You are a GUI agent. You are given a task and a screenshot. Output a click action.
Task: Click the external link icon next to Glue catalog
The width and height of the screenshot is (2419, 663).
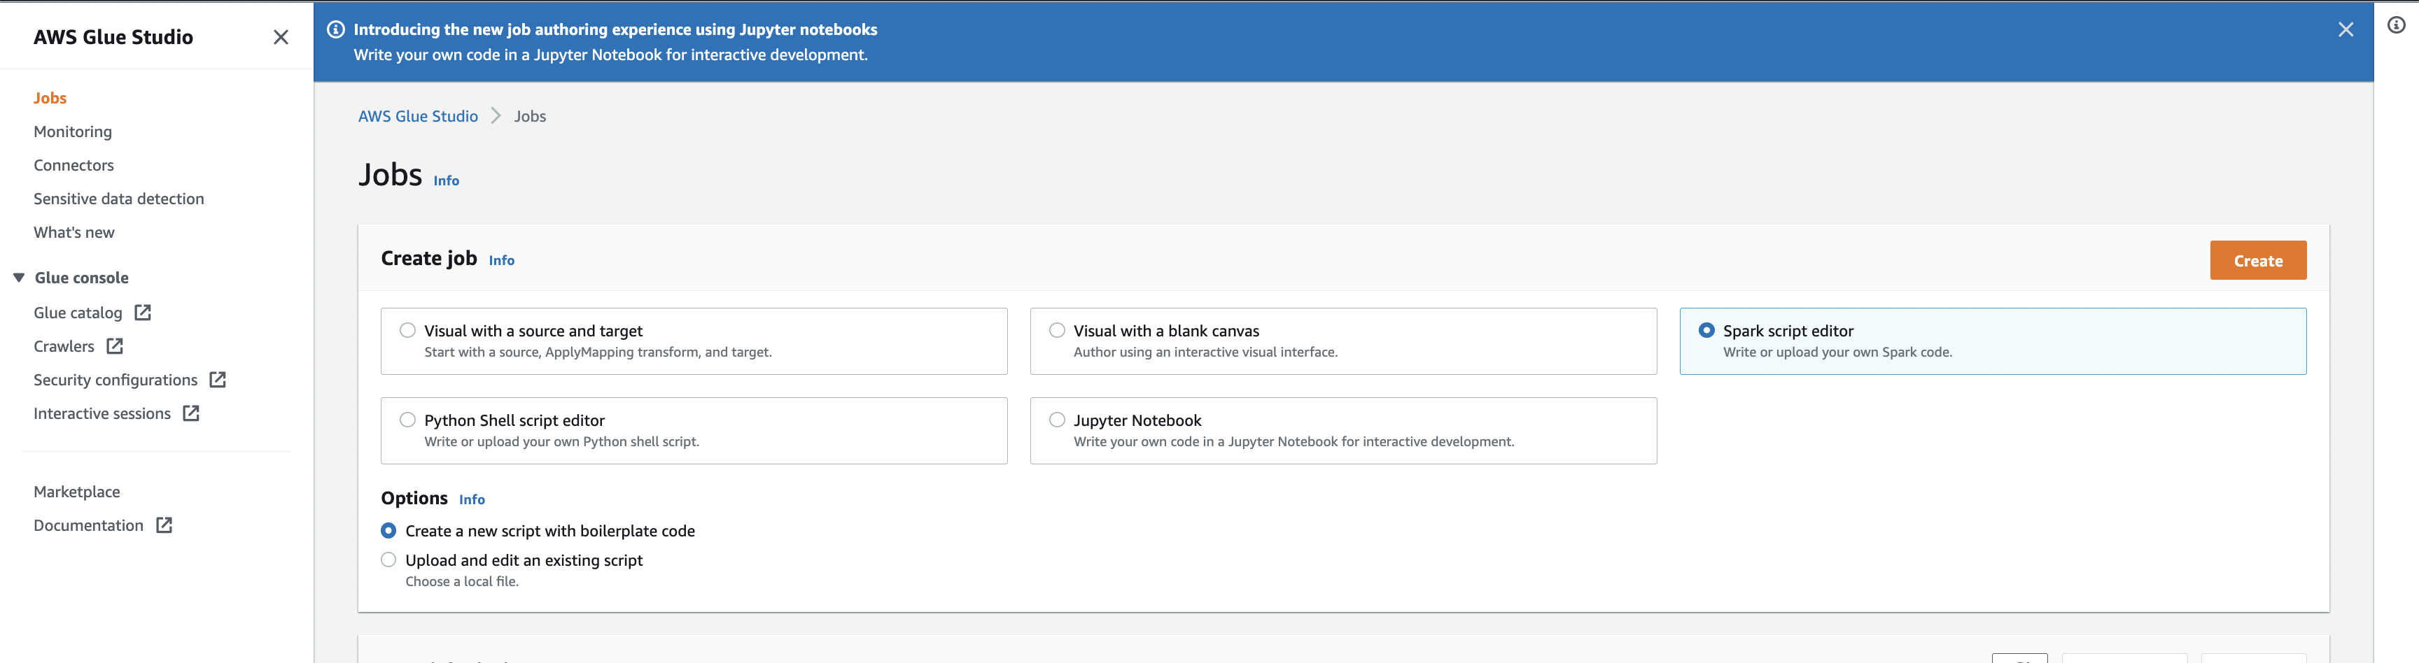click(x=143, y=313)
